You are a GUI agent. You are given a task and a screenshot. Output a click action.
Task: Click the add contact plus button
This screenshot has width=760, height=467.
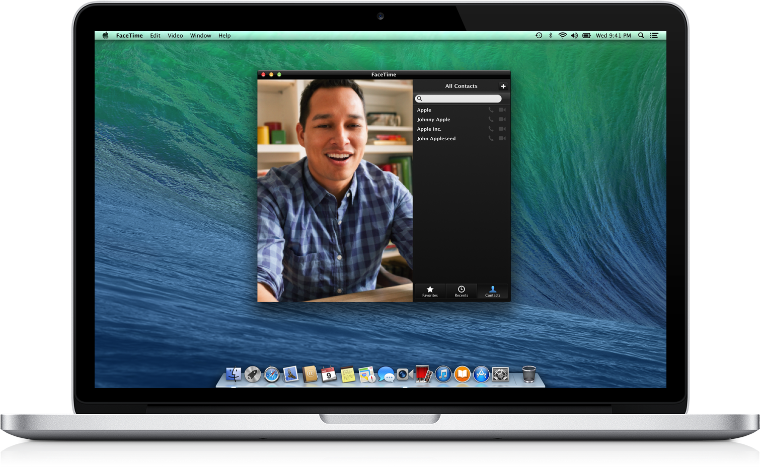click(503, 86)
